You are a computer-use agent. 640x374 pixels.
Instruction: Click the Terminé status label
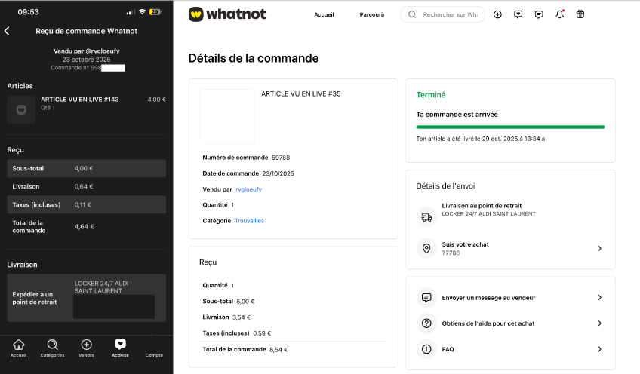click(x=431, y=94)
